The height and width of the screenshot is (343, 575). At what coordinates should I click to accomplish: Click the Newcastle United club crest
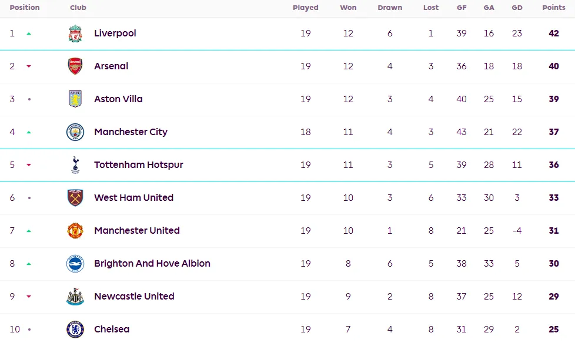click(x=75, y=297)
